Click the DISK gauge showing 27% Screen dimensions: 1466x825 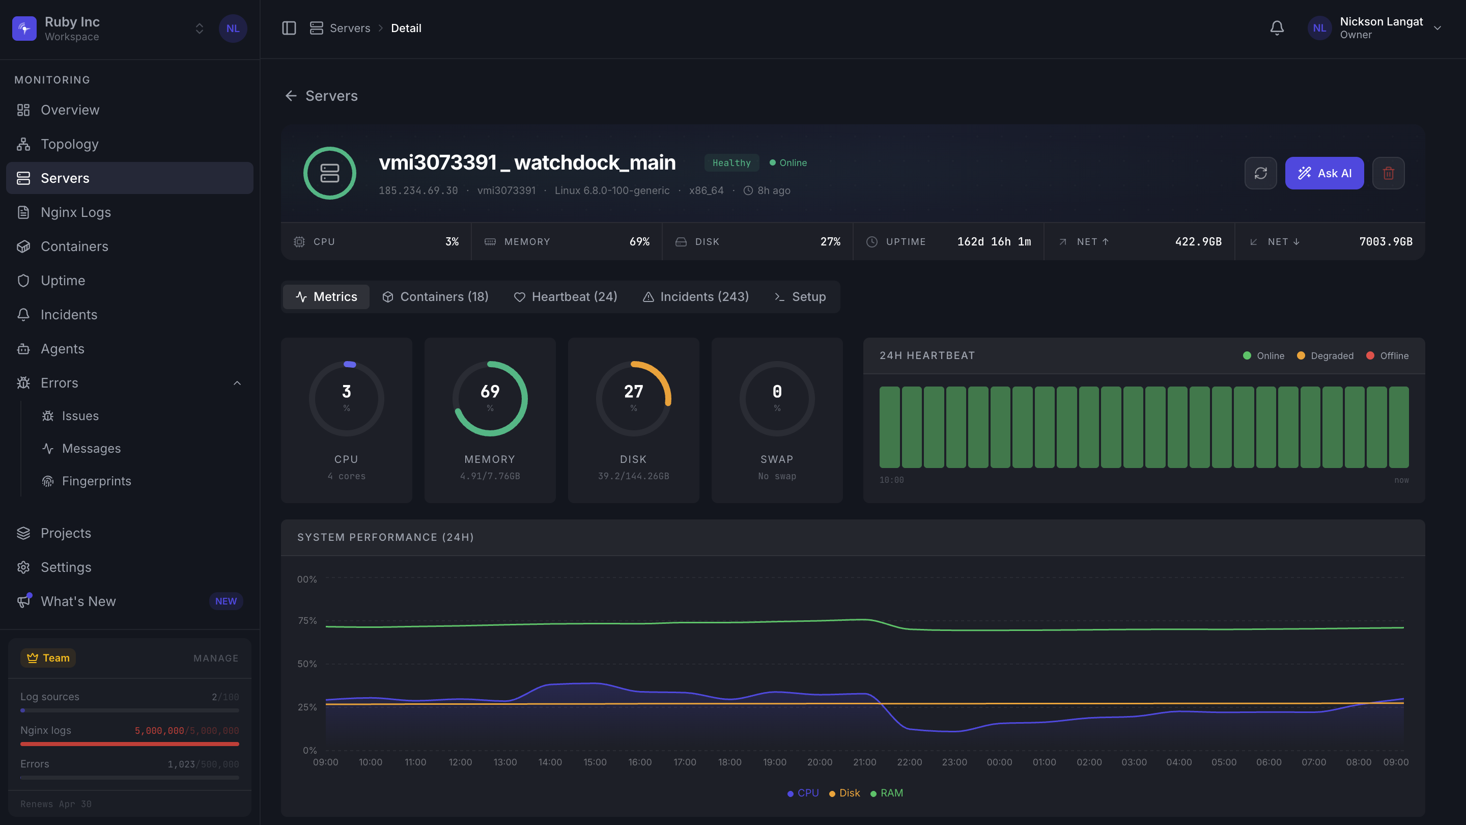click(633, 399)
